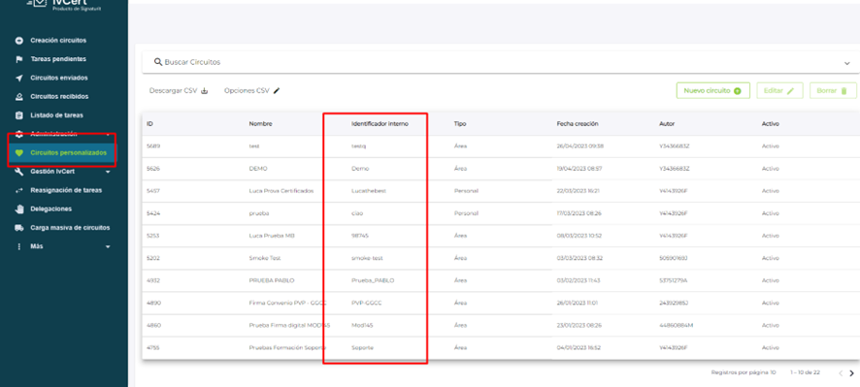Go to Circuitos enviados paper-plane icon
The width and height of the screenshot is (860, 387).
19,78
